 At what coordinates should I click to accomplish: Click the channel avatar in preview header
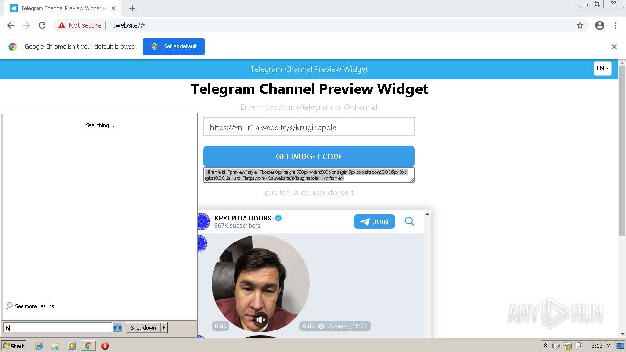pos(203,221)
